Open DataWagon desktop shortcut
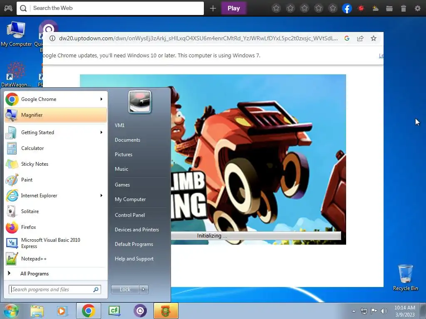The height and width of the screenshot is (319, 426). (16, 74)
